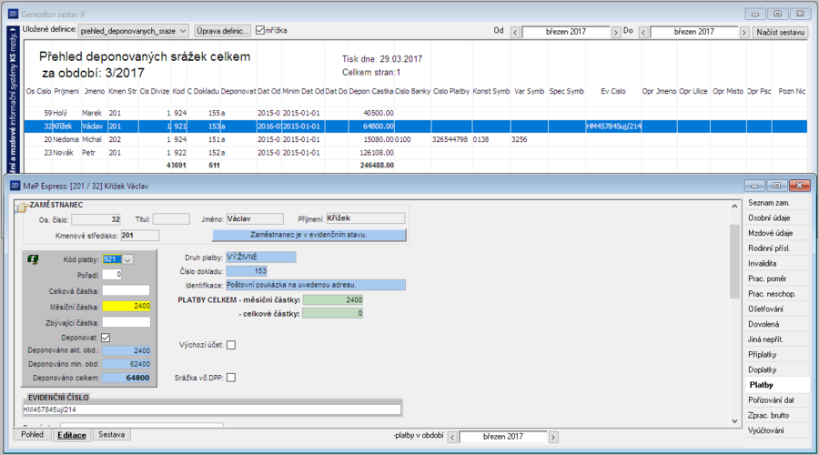Image resolution: width=819 pixels, height=455 pixels.
Task: Tick the Srážka vč.DPP checkbox
Action: 231,377
